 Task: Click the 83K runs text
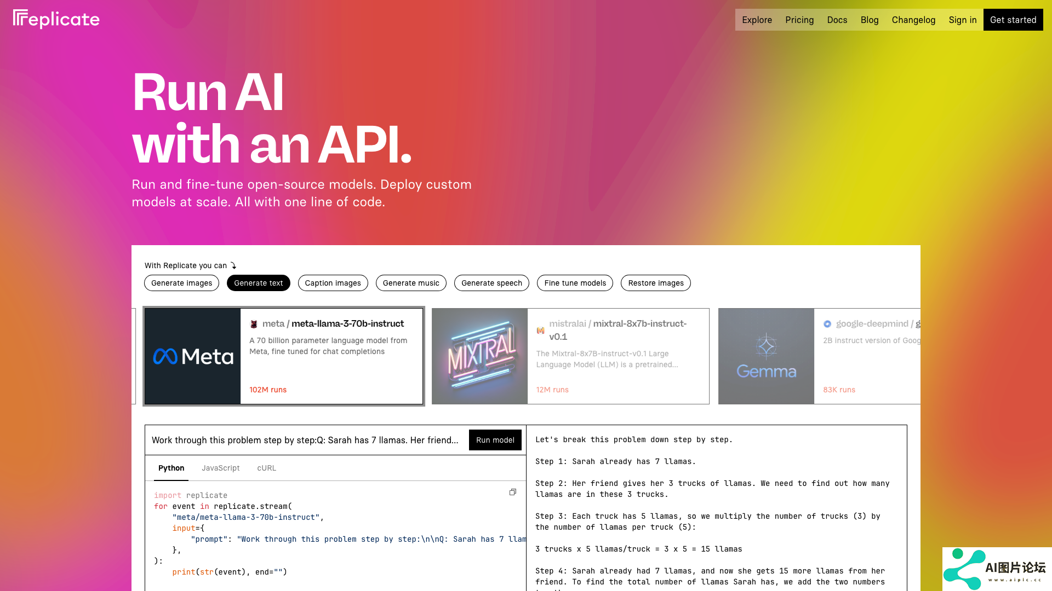[x=839, y=390]
